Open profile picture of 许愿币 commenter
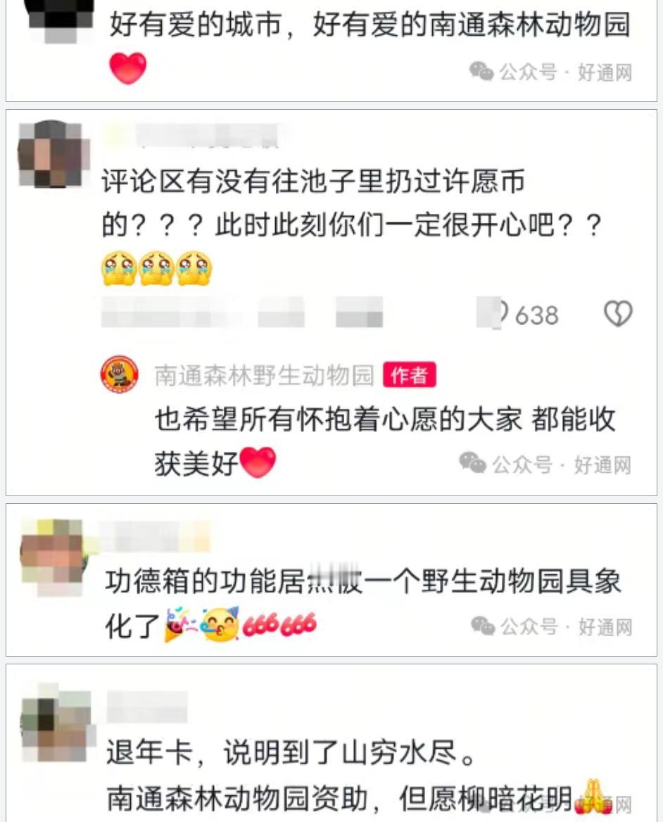The width and height of the screenshot is (663, 822). point(51,153)
